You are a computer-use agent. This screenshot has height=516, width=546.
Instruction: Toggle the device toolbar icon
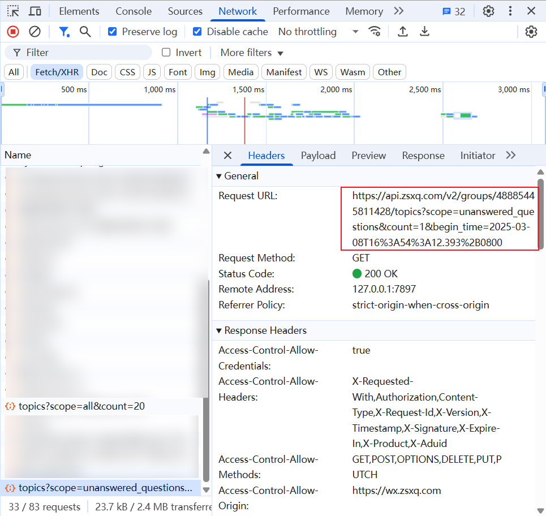pos(35,11)
